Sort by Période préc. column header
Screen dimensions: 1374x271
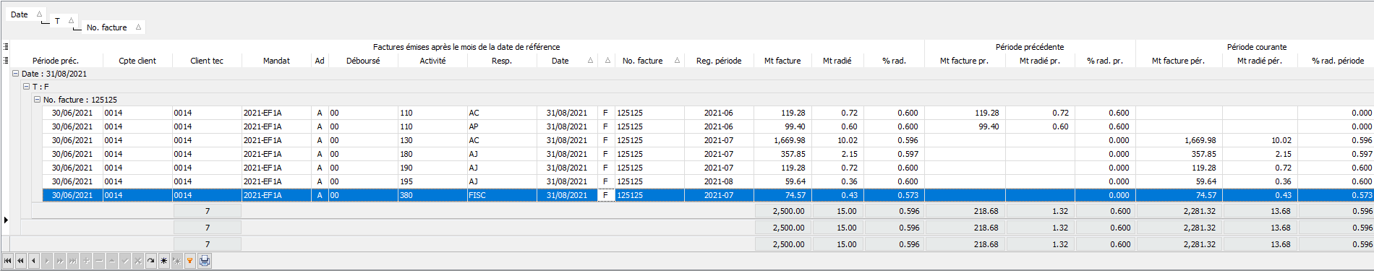pyautogui.click(x=56, y=61)
